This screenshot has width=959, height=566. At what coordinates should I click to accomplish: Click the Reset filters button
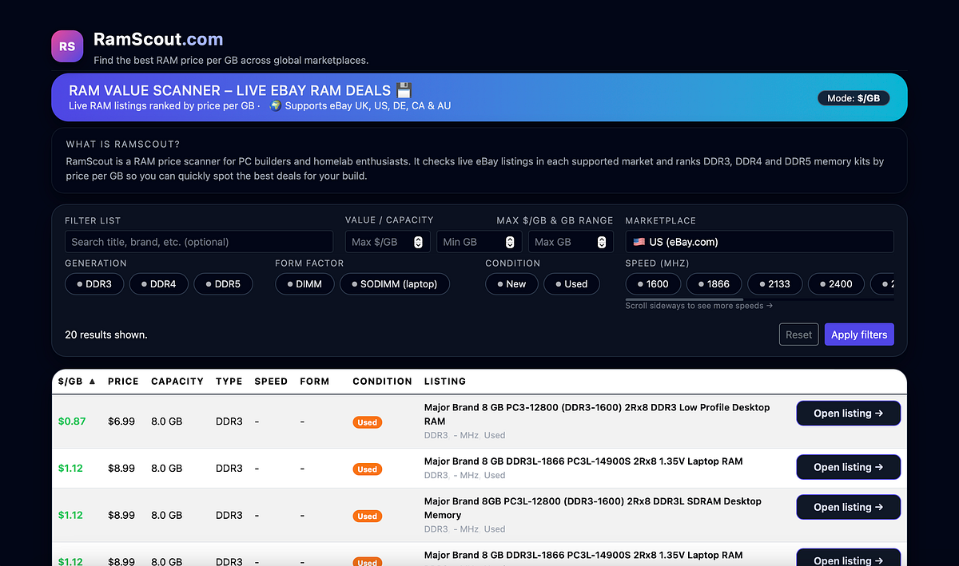pyautogui.click(x=798, y=334)
